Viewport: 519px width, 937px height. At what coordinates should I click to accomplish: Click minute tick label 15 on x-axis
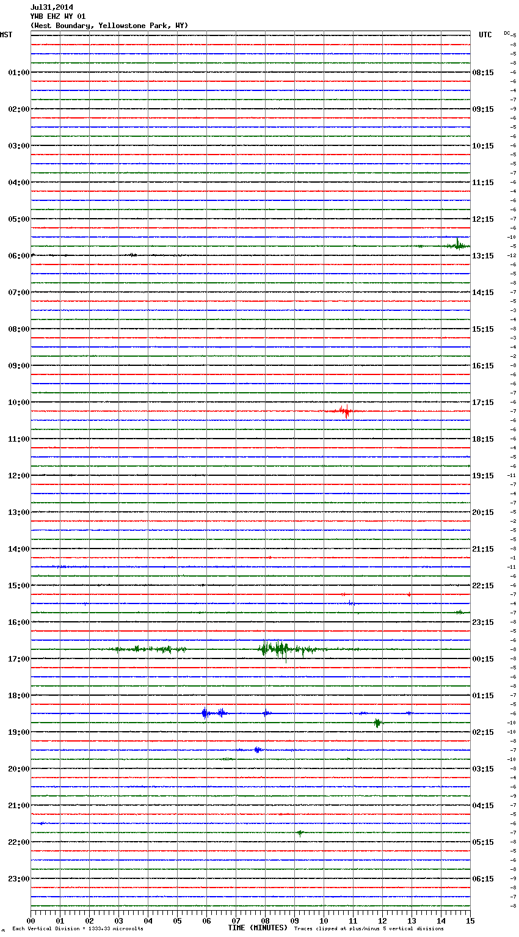click(x=470, y=921)
